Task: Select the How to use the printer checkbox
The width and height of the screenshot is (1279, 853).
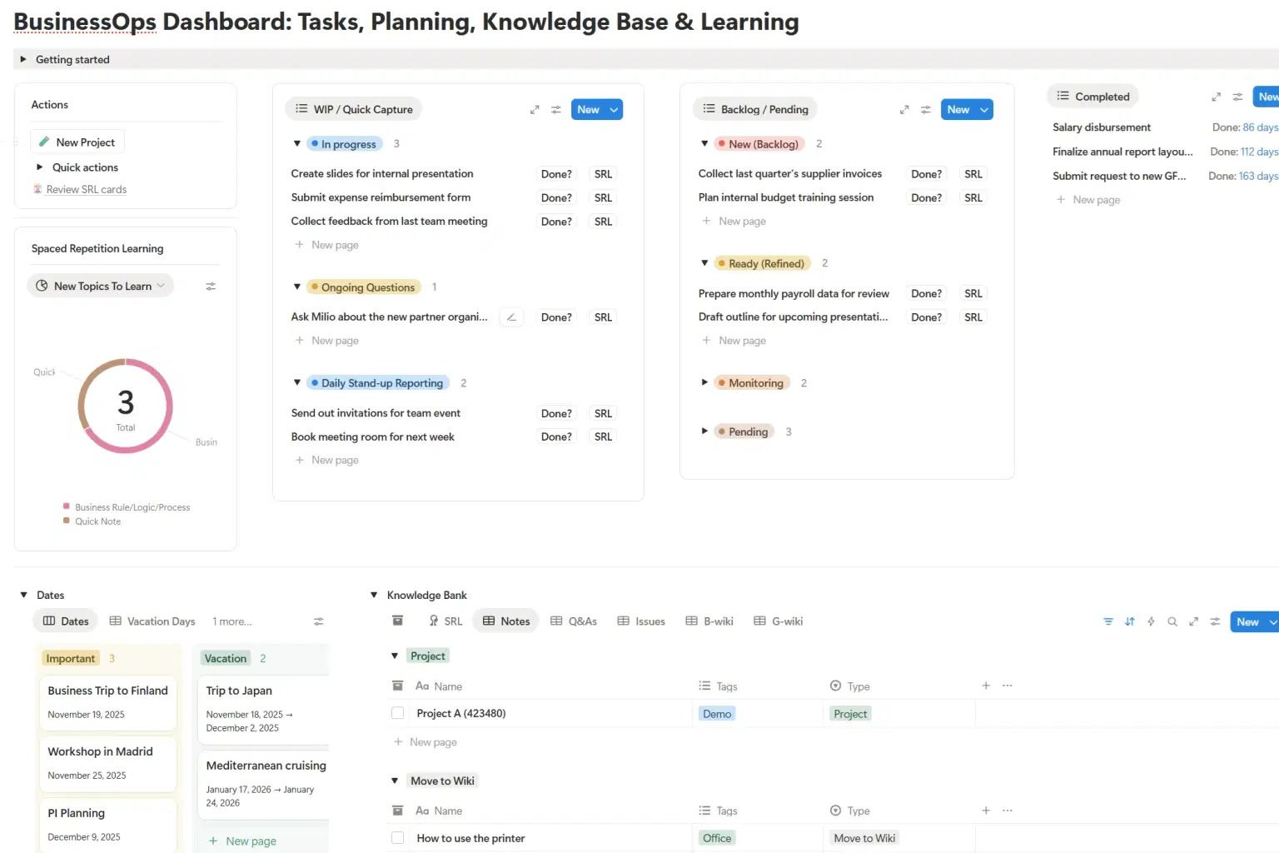Action: tap(398, 838)
